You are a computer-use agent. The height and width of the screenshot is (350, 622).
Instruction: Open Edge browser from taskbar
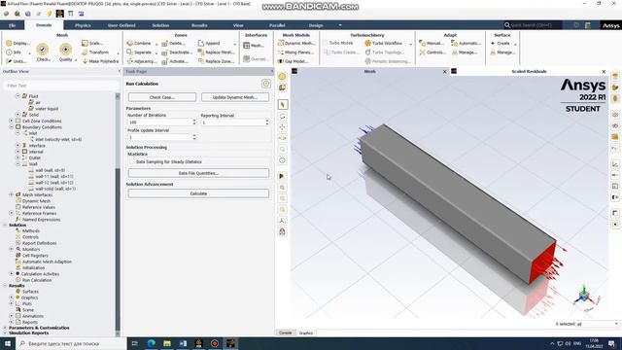151,343
